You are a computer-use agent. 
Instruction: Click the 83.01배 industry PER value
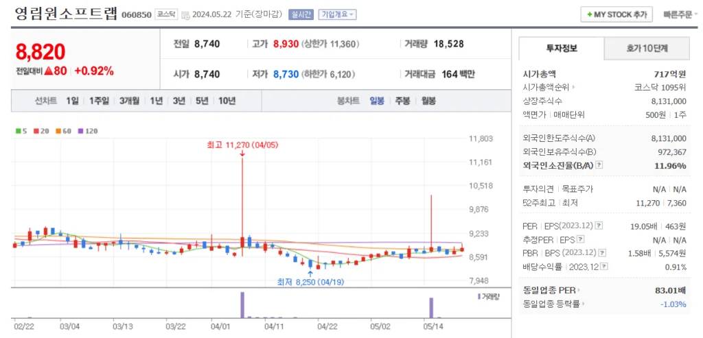tap(670, 291)
